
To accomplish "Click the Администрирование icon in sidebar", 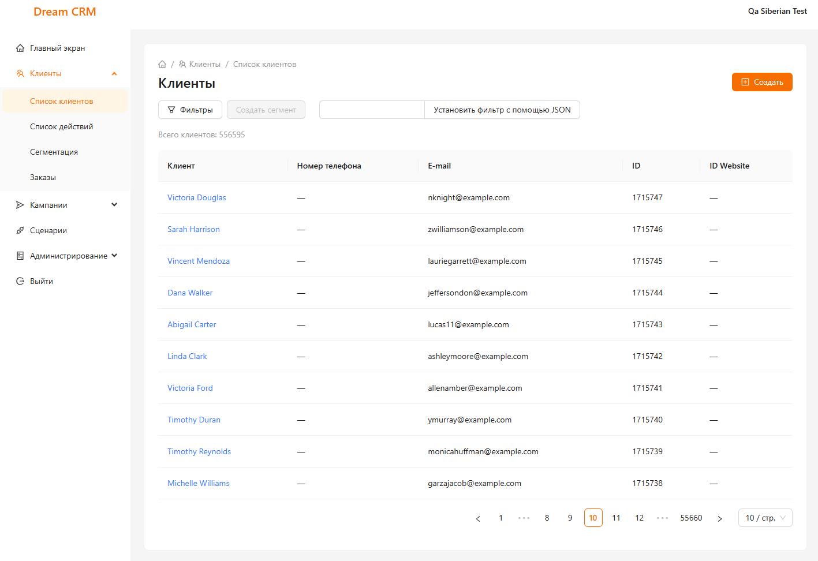I will pyautogui.click(x=20, y=256).
